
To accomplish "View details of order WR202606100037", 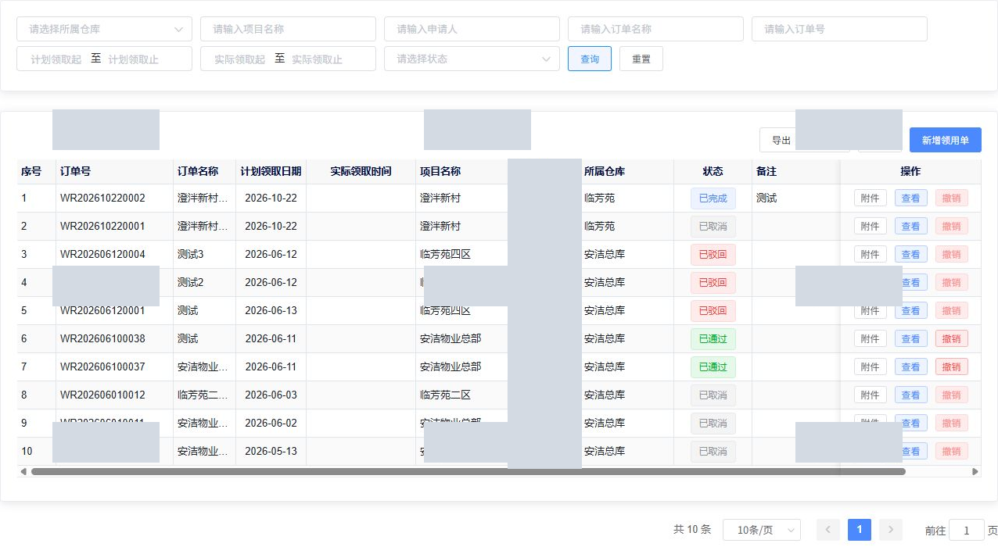I will 911,367.
